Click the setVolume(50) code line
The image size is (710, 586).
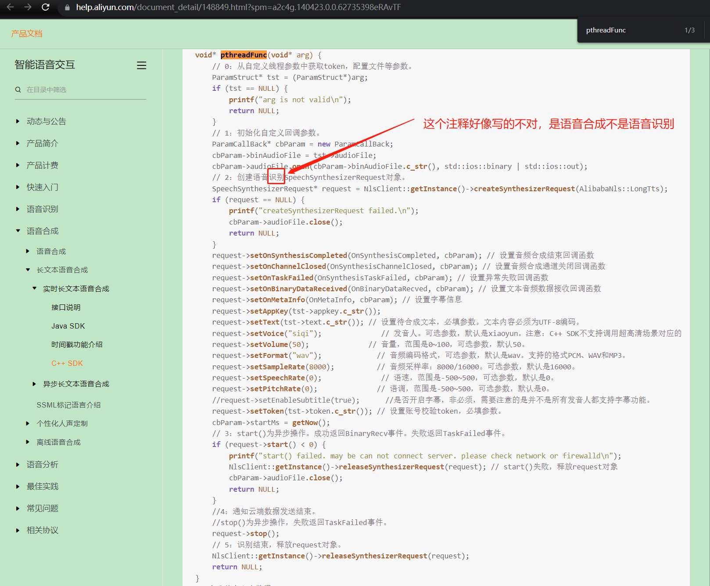click(x=260, y=344)
